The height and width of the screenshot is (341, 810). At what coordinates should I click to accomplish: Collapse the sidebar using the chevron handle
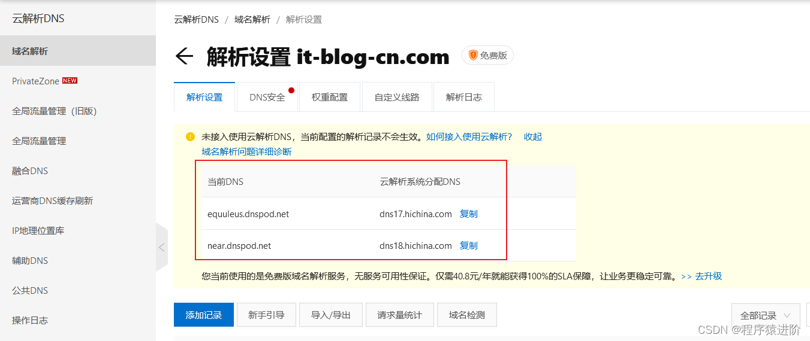pos(161,247)
